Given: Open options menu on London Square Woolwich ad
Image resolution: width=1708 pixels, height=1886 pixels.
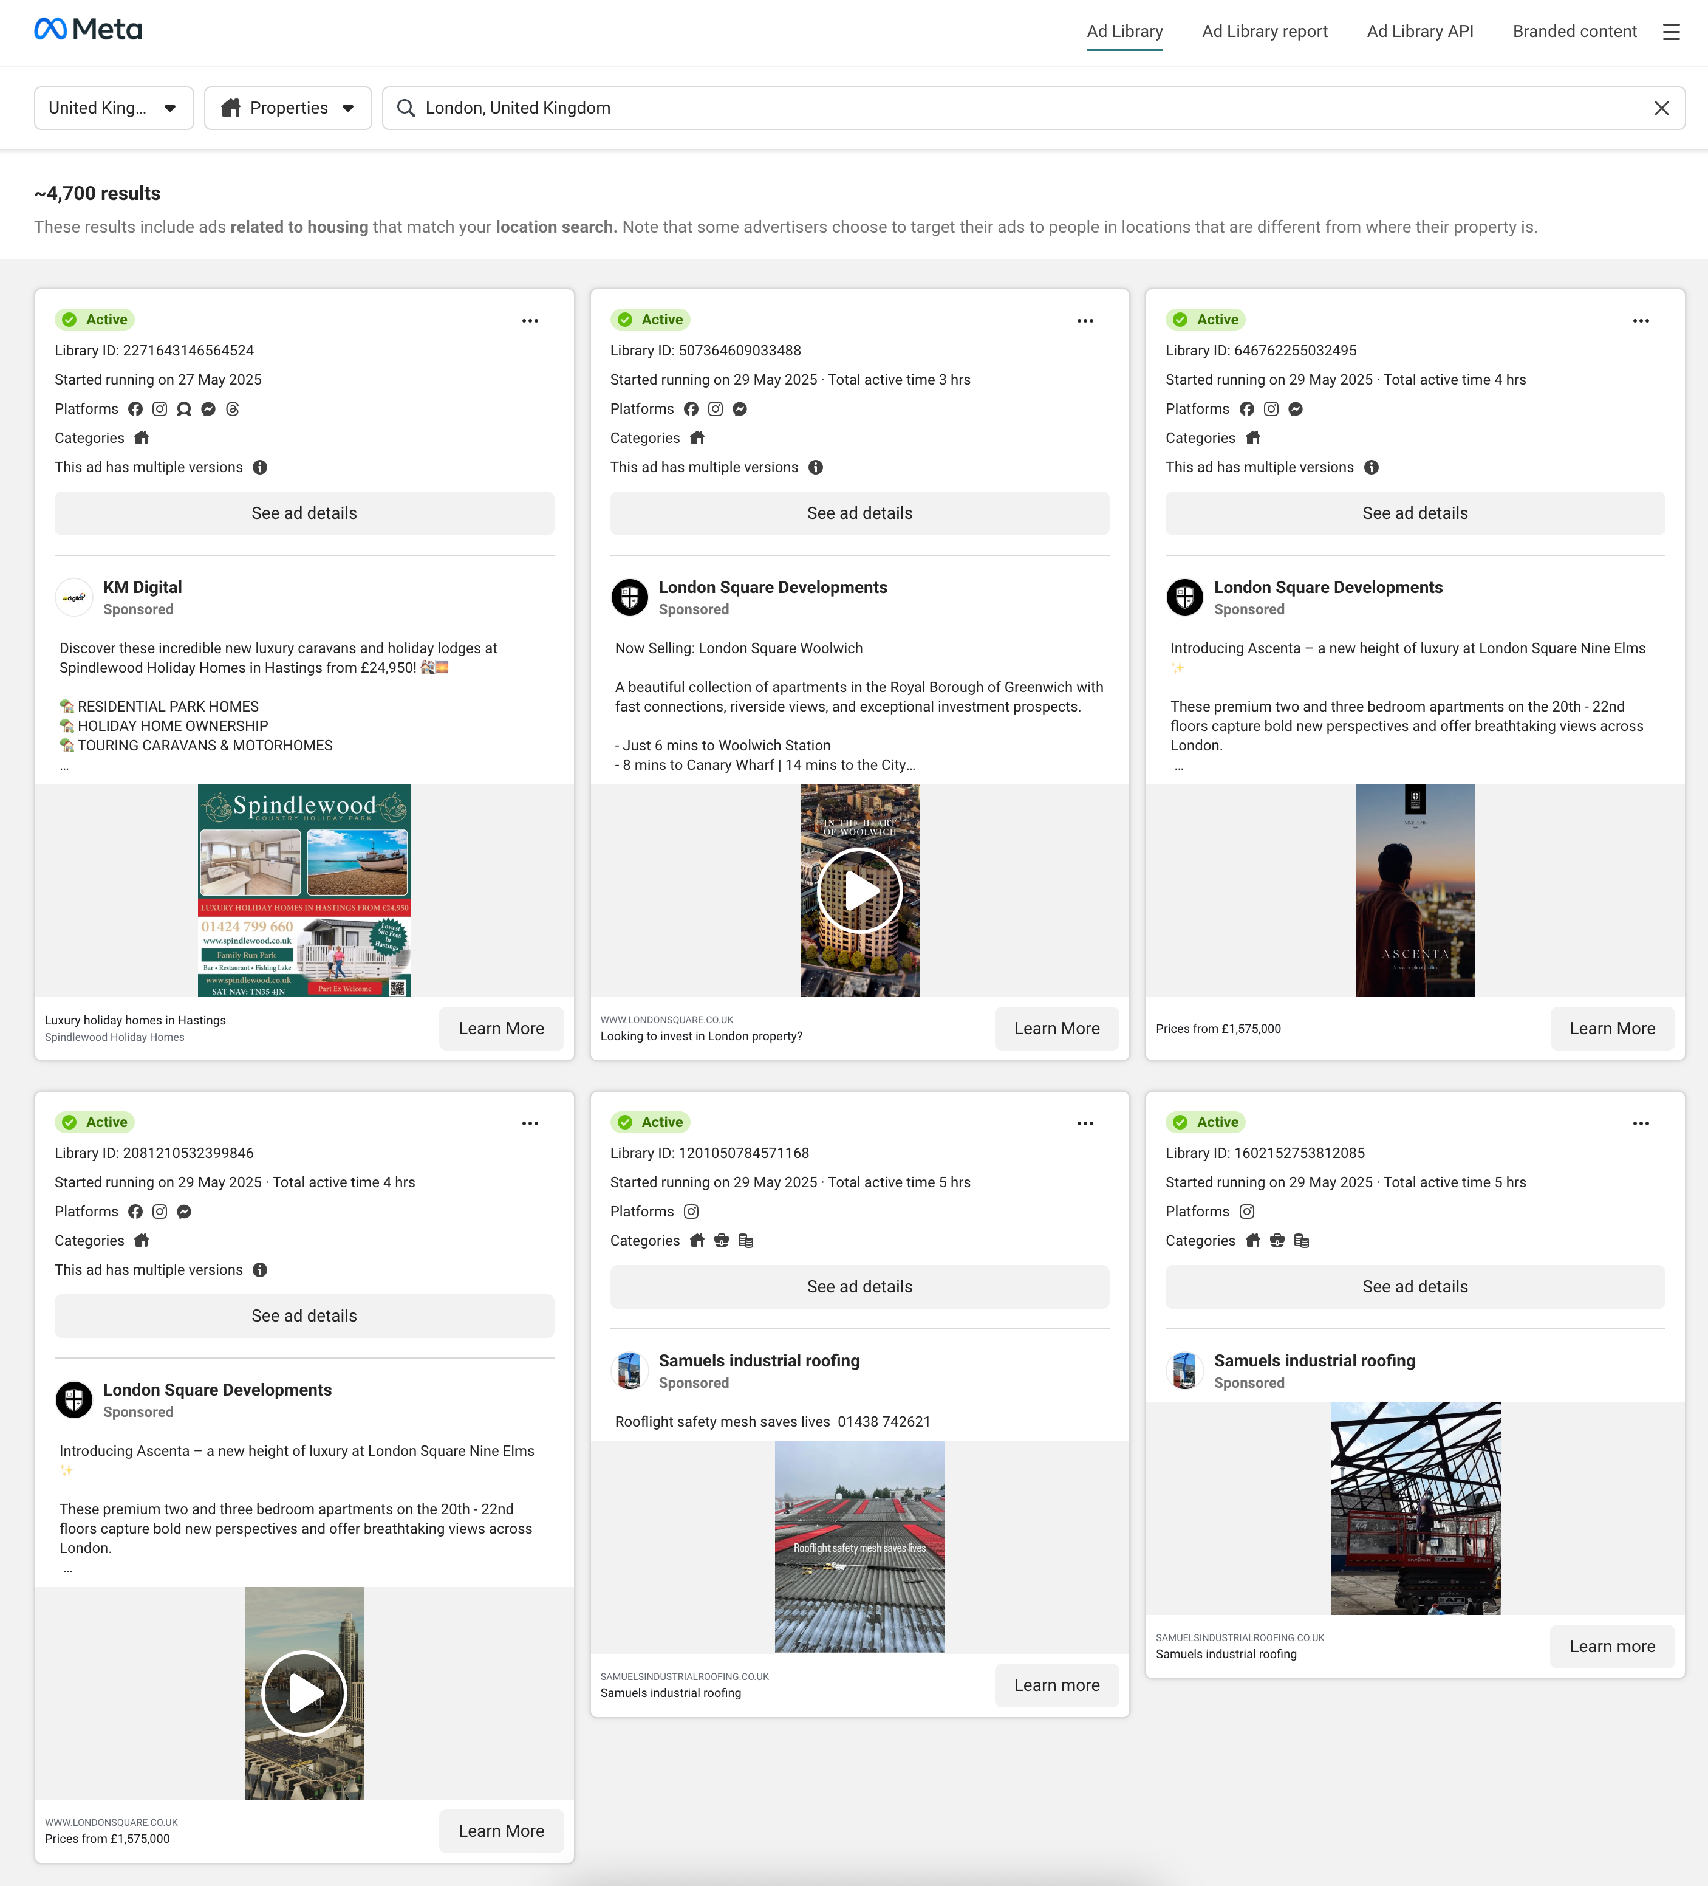Looking at the screenshot, I should pos(1085,321).
